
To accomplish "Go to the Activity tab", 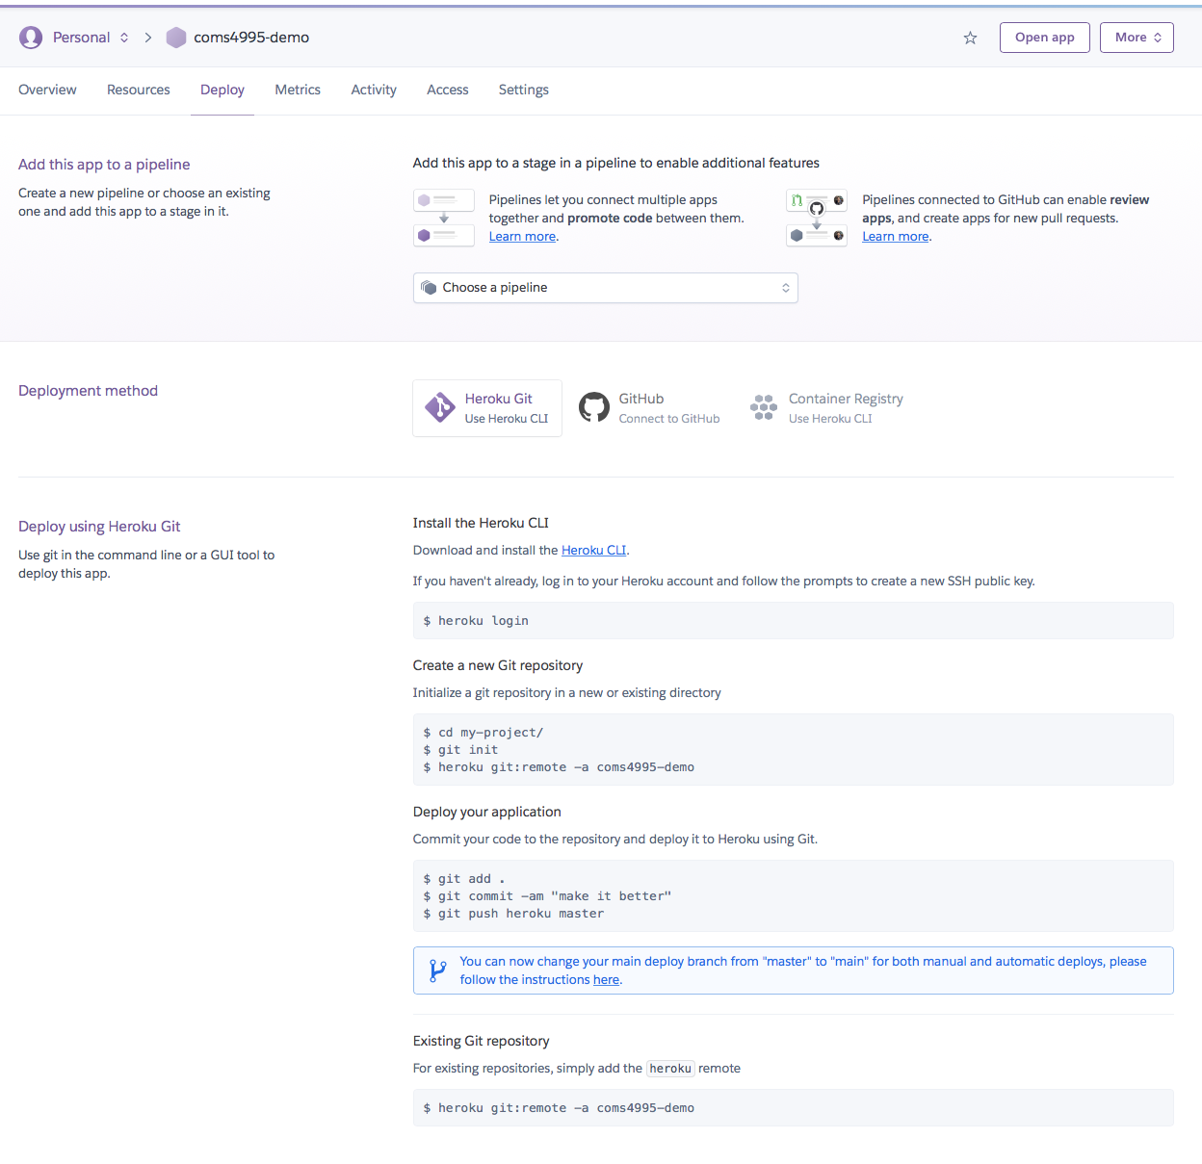I will click(374, 90).
